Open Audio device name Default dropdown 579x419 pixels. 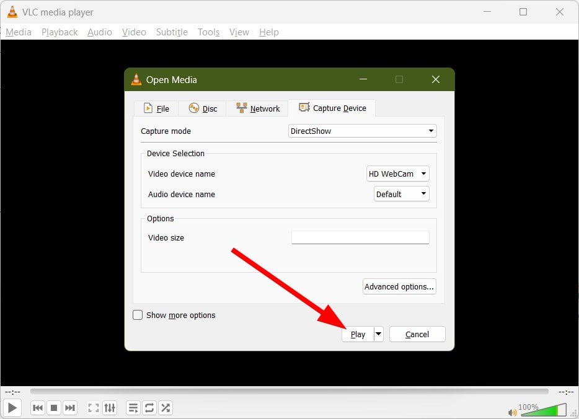401,194
